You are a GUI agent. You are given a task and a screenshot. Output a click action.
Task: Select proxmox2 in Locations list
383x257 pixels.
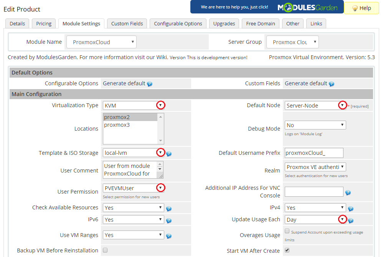pyautogui.click(x=130, y=117)
